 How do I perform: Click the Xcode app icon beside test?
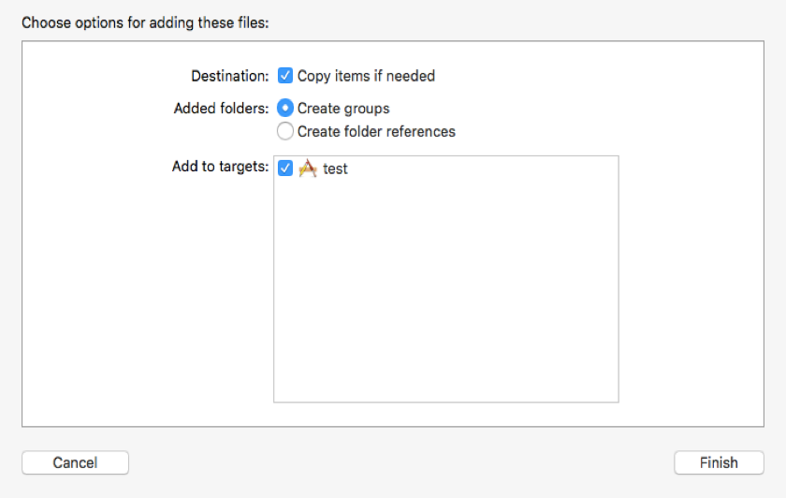point(308,169)
